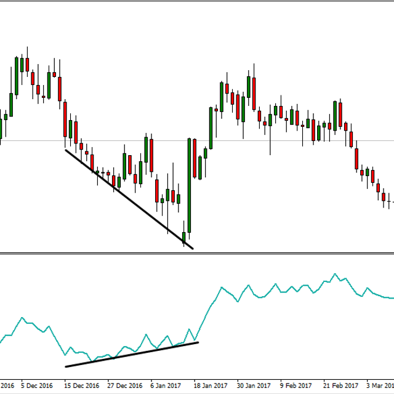This screenshot has height=394, width=394.
Task: Click the 9 Feb 2017 date label
Action: click(x=295, y=386)
